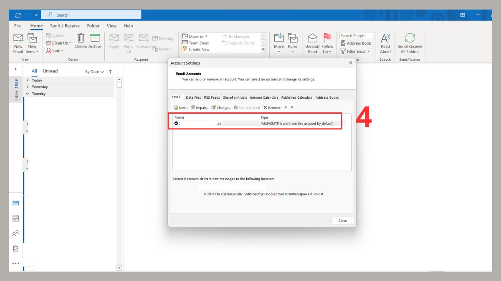Switch to the Data Files tab

tap(193, 97)
